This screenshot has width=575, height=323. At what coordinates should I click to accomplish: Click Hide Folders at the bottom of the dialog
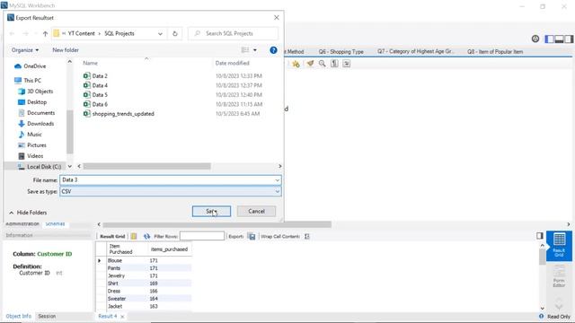[28, 213]
